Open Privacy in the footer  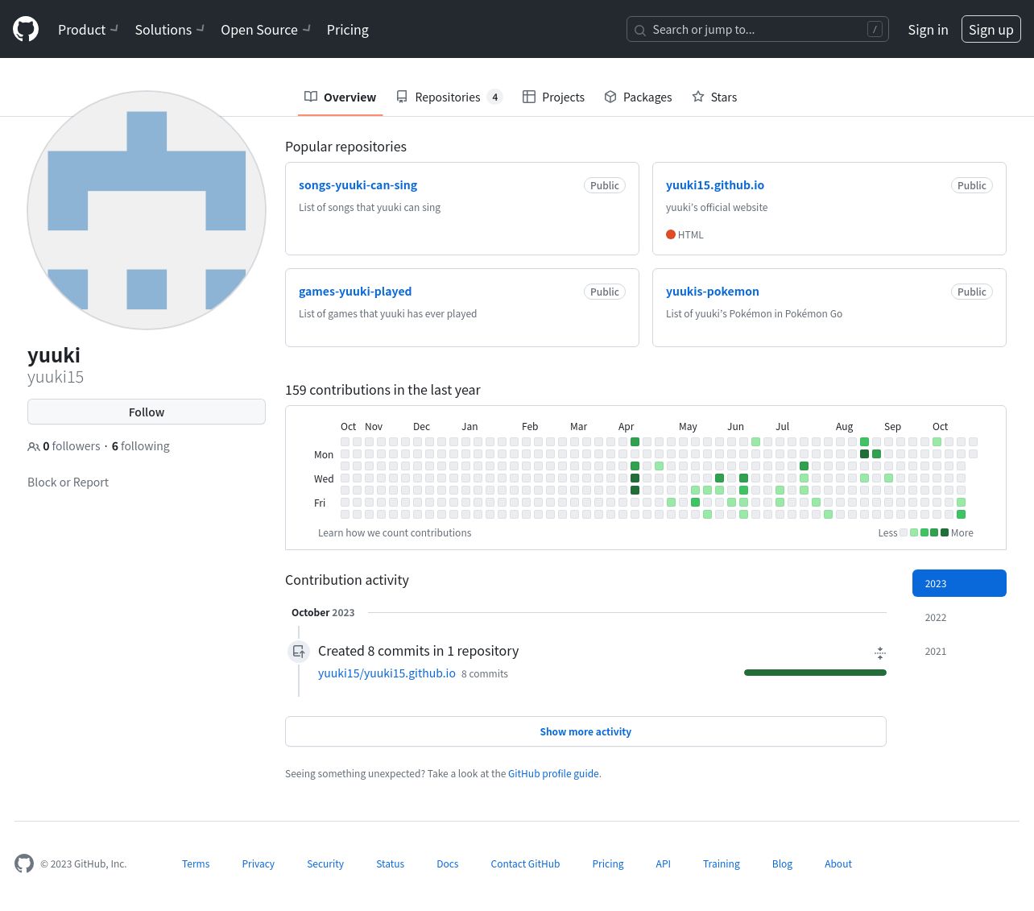[x=258, y=863]
